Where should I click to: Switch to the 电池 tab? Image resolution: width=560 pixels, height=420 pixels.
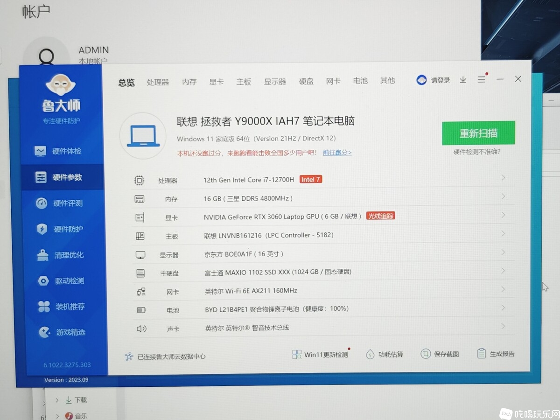click(360, 81)
